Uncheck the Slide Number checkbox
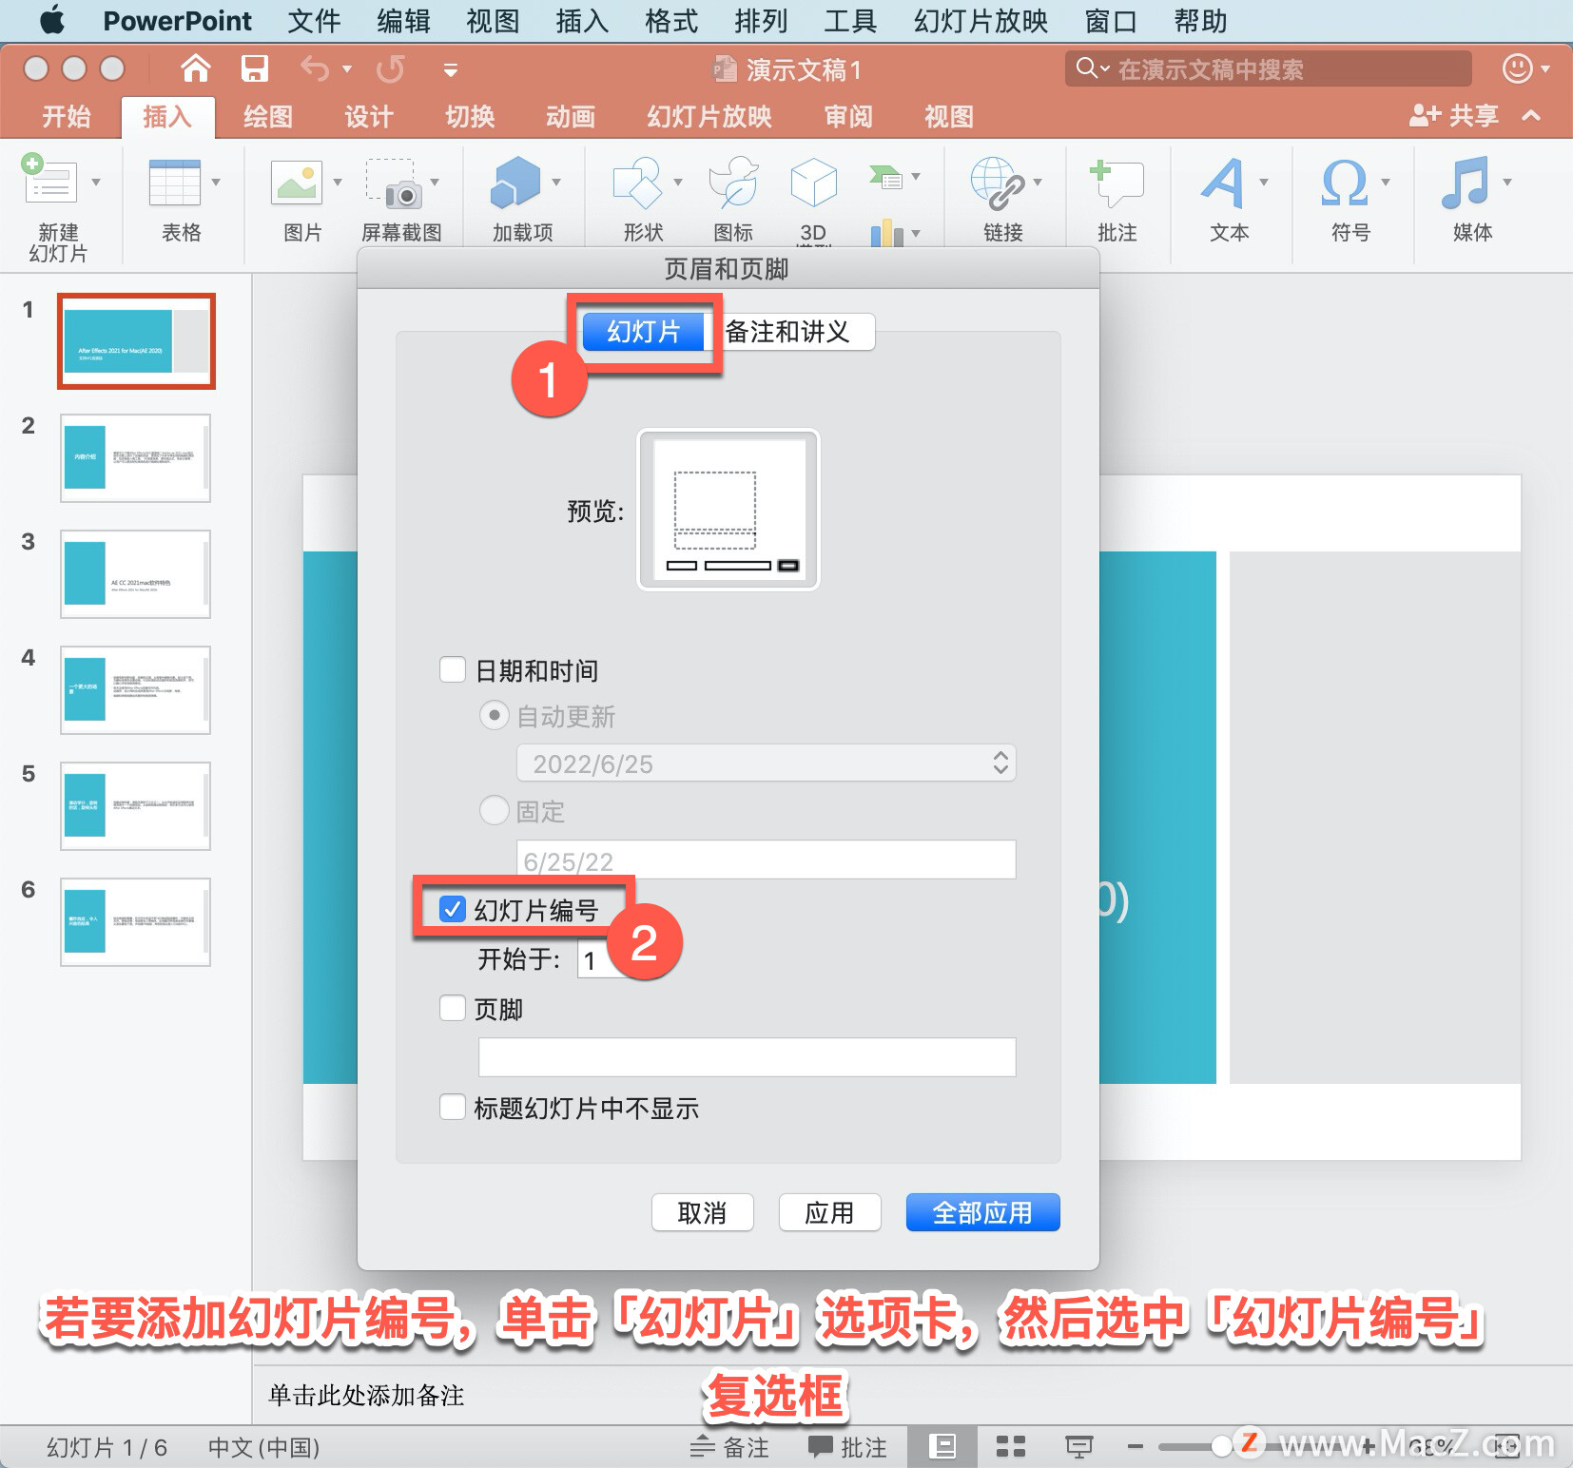The image size is (1573, 1468). pos(453,909)
